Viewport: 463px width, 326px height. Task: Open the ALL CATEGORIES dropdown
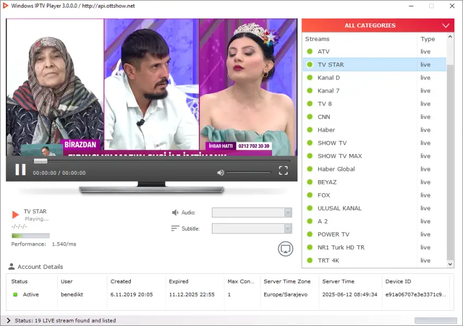[377, 26]
